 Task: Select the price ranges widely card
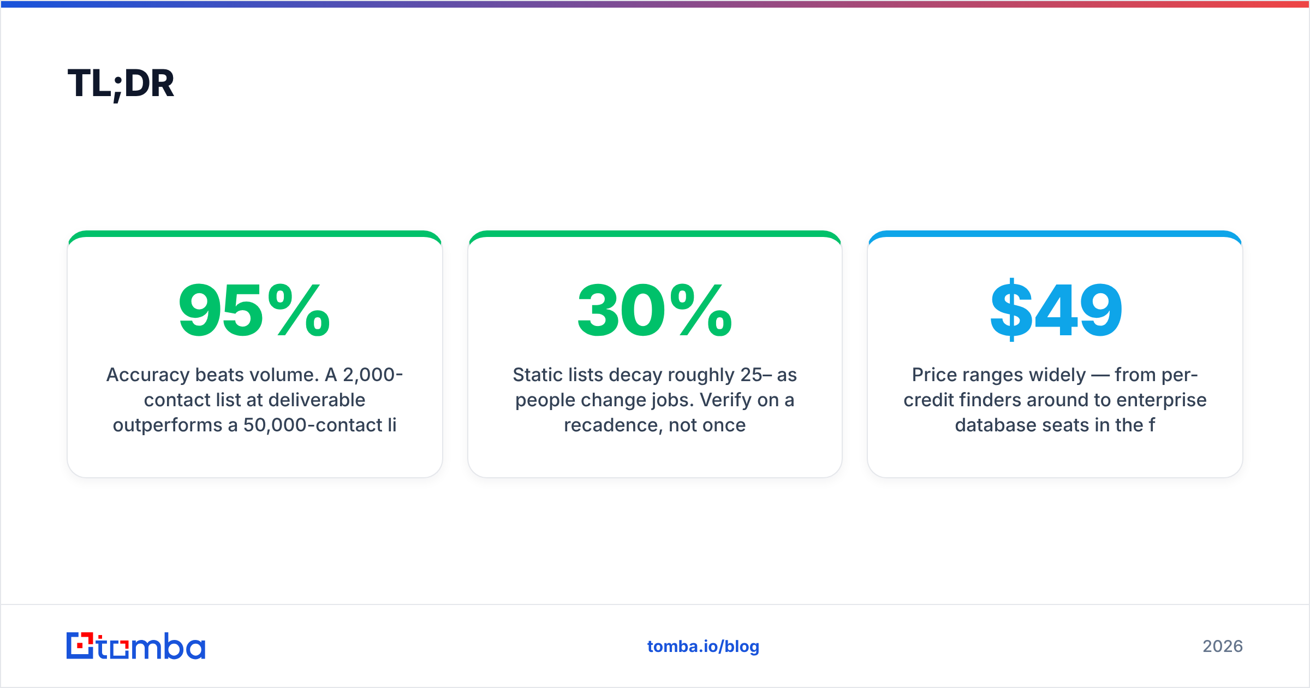1055,354
